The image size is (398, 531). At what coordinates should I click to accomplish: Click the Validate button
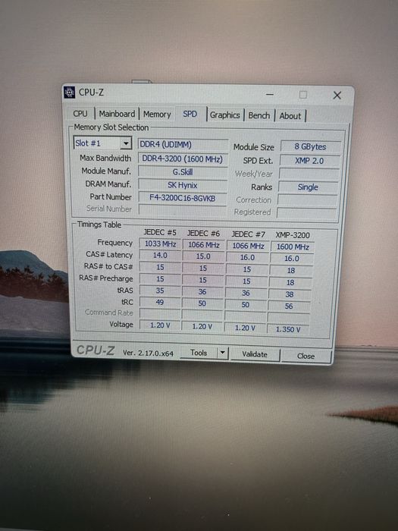tap(255, 354)
